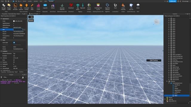Click the New file icon in the quick toolbar
Image resolution: width=191 pixels, height=107 pixels.
point(6,1)
